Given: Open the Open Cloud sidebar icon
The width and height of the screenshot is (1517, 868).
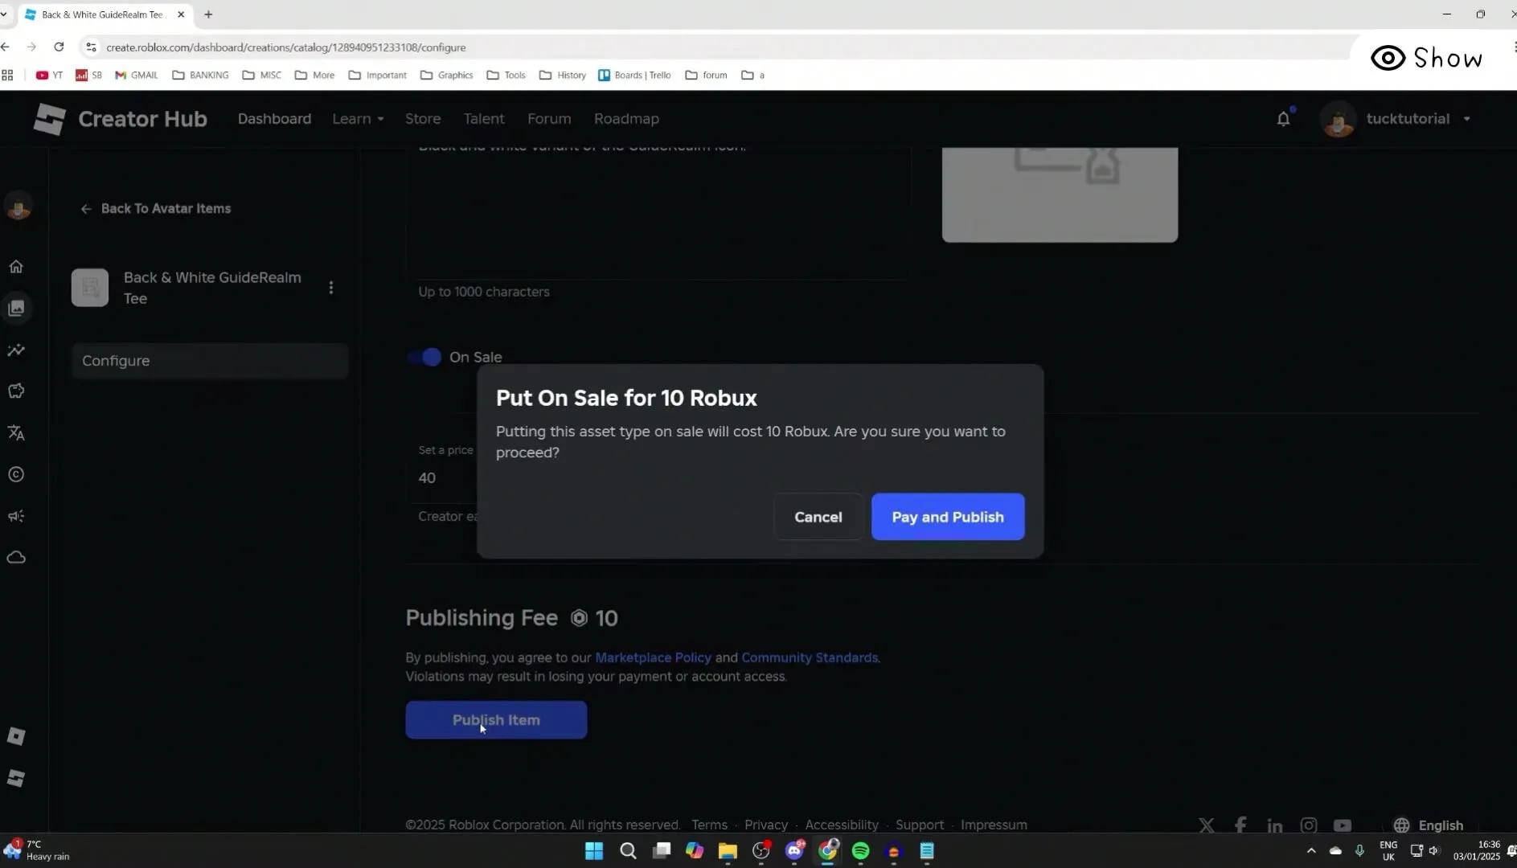Looking at the screenshot, I should pos(16,557).
